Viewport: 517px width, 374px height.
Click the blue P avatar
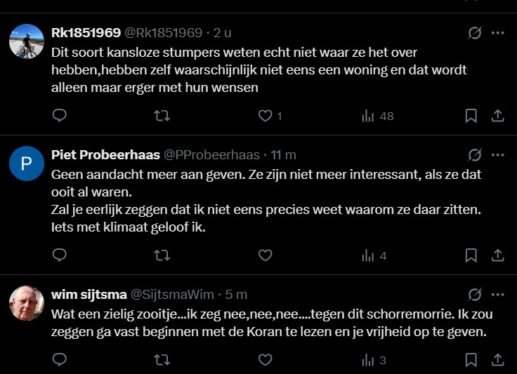(27, 163)
